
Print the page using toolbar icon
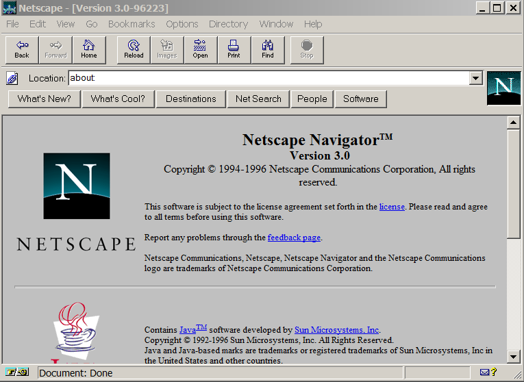point(234,50)
